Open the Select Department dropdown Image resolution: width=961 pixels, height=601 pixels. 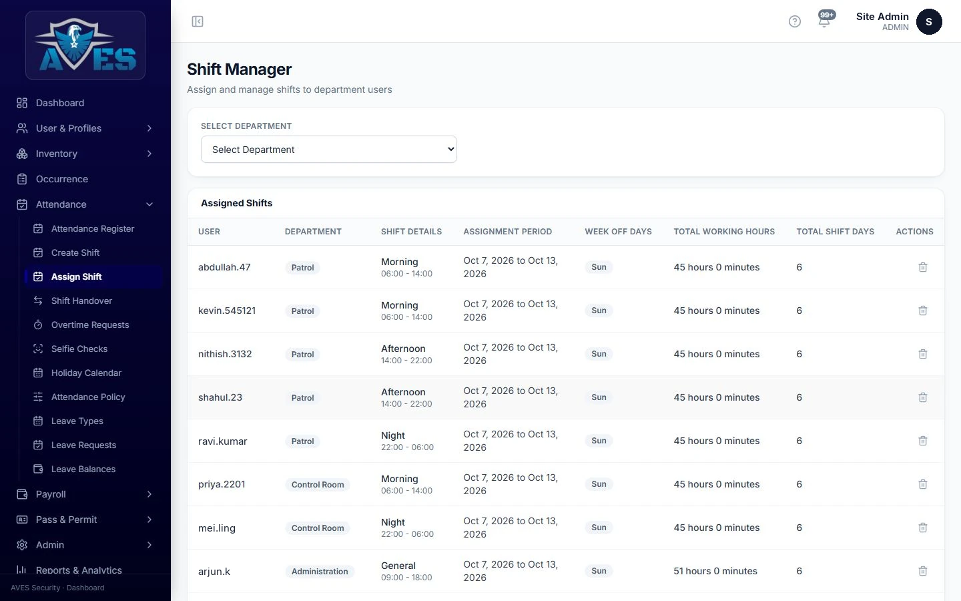[x=329, y=150]
